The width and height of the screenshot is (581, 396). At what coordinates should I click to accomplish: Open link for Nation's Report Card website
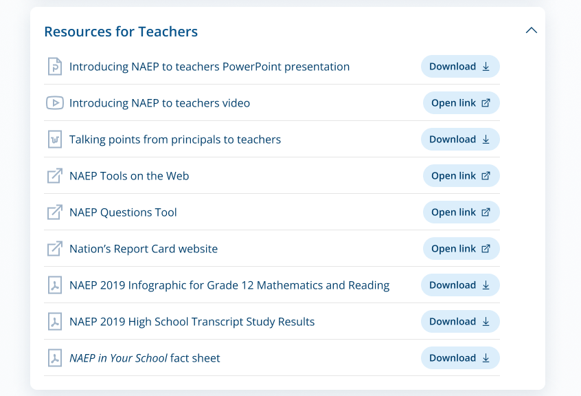click(461, 249)
